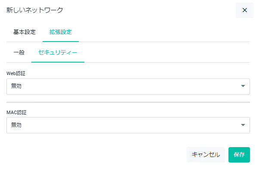Click the MAC認証 dropdown arrow icon
Screen dimensions: 256x169
[x=243, y=125]
